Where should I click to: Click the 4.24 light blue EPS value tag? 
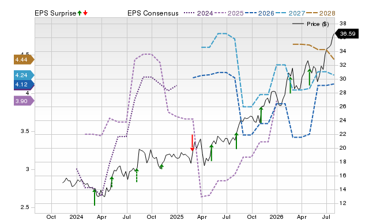click(24, 75)
